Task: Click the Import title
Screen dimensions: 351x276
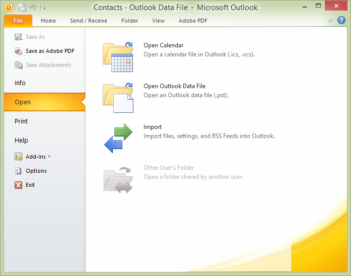Action: click(x=153, y=127)
